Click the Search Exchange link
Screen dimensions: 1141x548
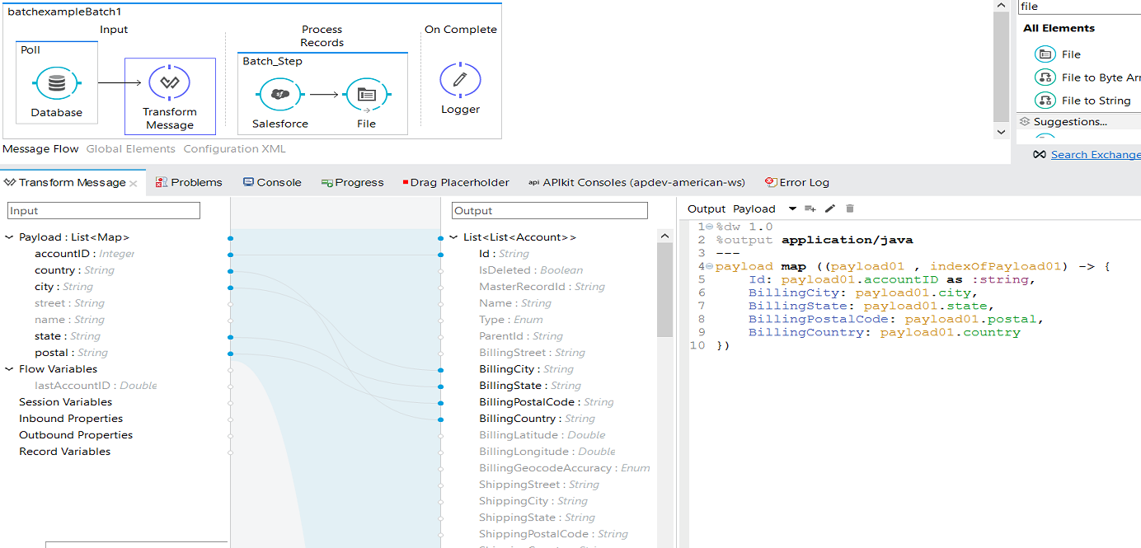[1095, 154]
